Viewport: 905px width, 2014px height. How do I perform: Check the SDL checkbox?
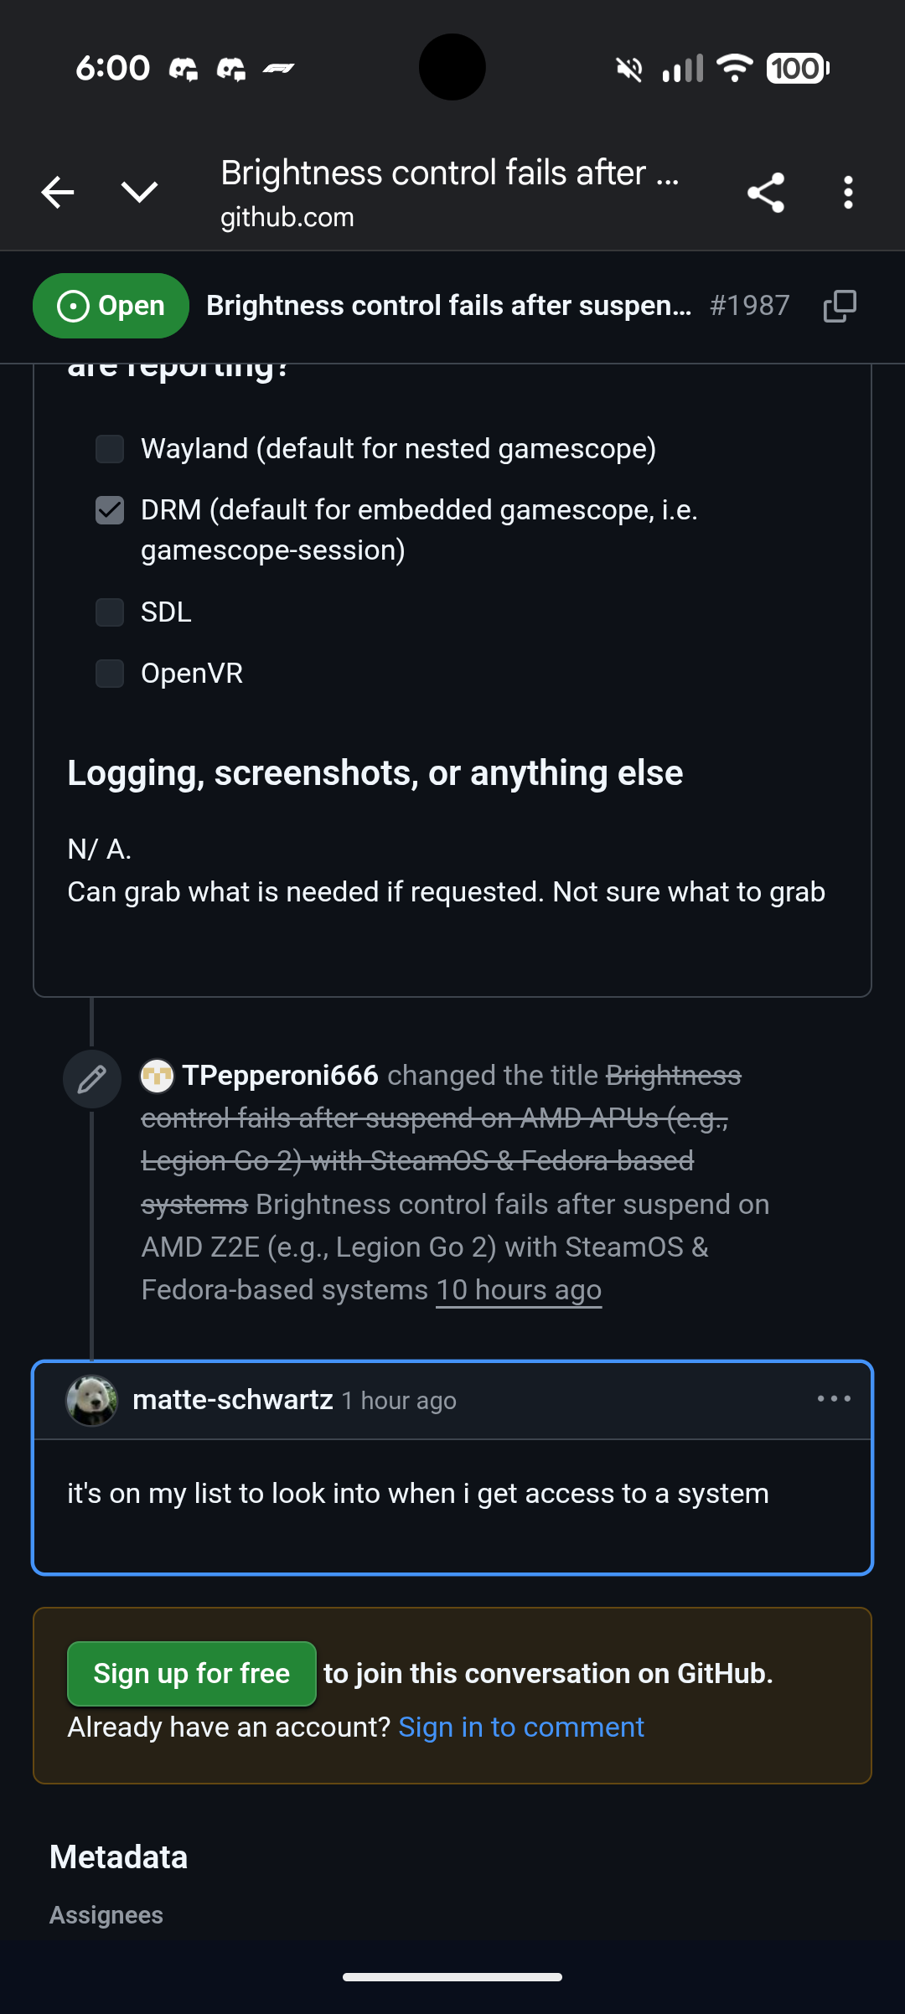[x=110, y=612]
